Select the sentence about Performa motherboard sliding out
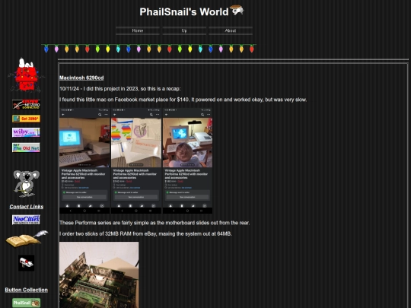 pyautogui.click(x=155, y=223)
